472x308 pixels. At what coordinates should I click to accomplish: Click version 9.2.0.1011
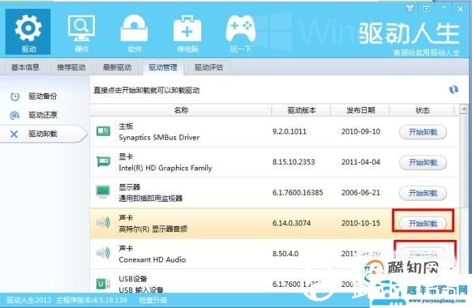point(289,132)
